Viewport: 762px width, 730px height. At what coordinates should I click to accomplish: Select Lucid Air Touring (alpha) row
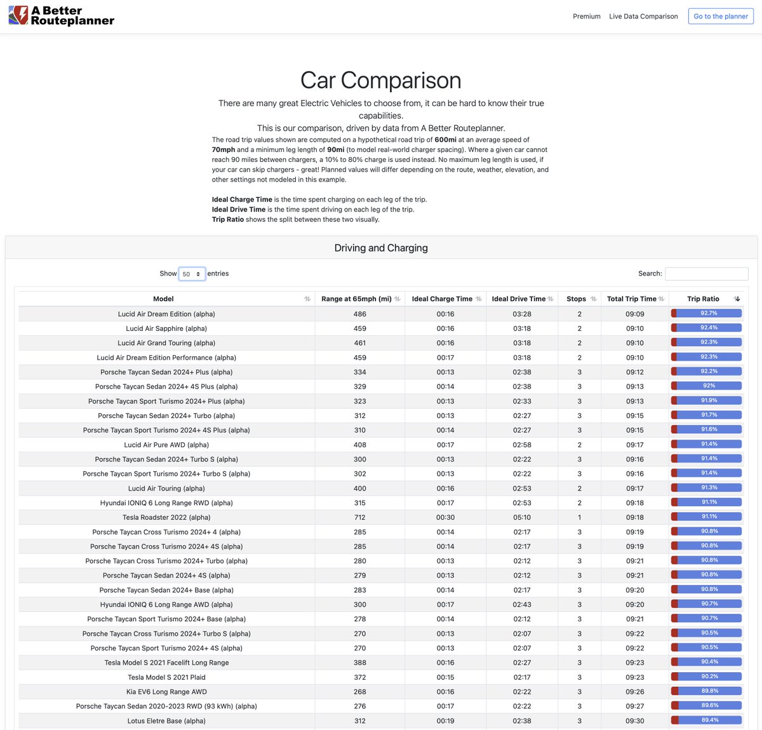[381, 489]
